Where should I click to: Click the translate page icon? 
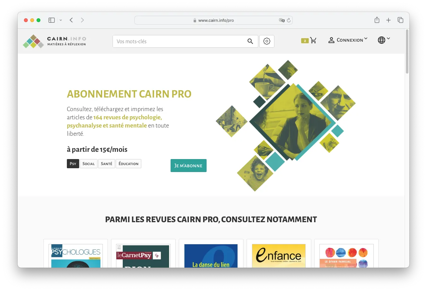[282, 20]
